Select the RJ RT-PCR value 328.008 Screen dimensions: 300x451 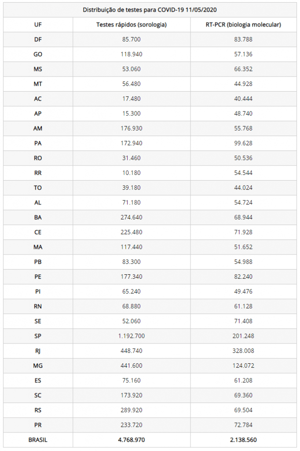point(243,351)
